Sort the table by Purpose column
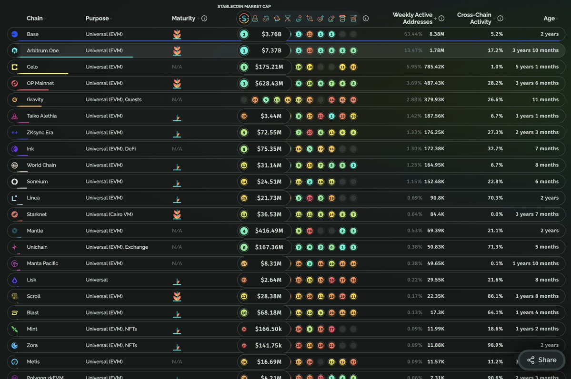The image size is (571, 379). [x=97, y=18]
